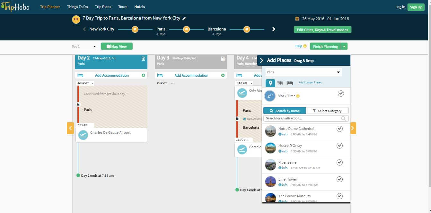Click the Log In link
Viewport: 431px width, 213px height.
pyautogui.click(x=400, y=7)
